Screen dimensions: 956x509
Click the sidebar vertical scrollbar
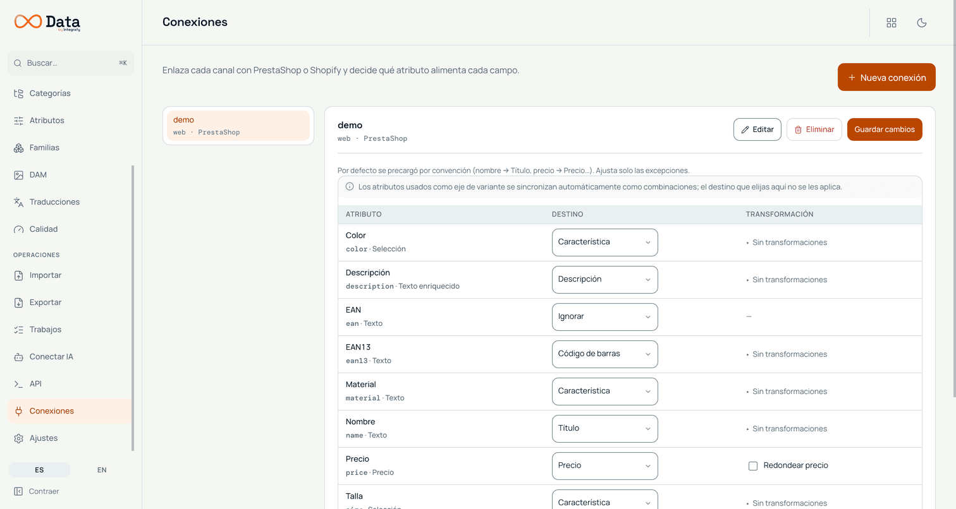[x=133, y=308]
